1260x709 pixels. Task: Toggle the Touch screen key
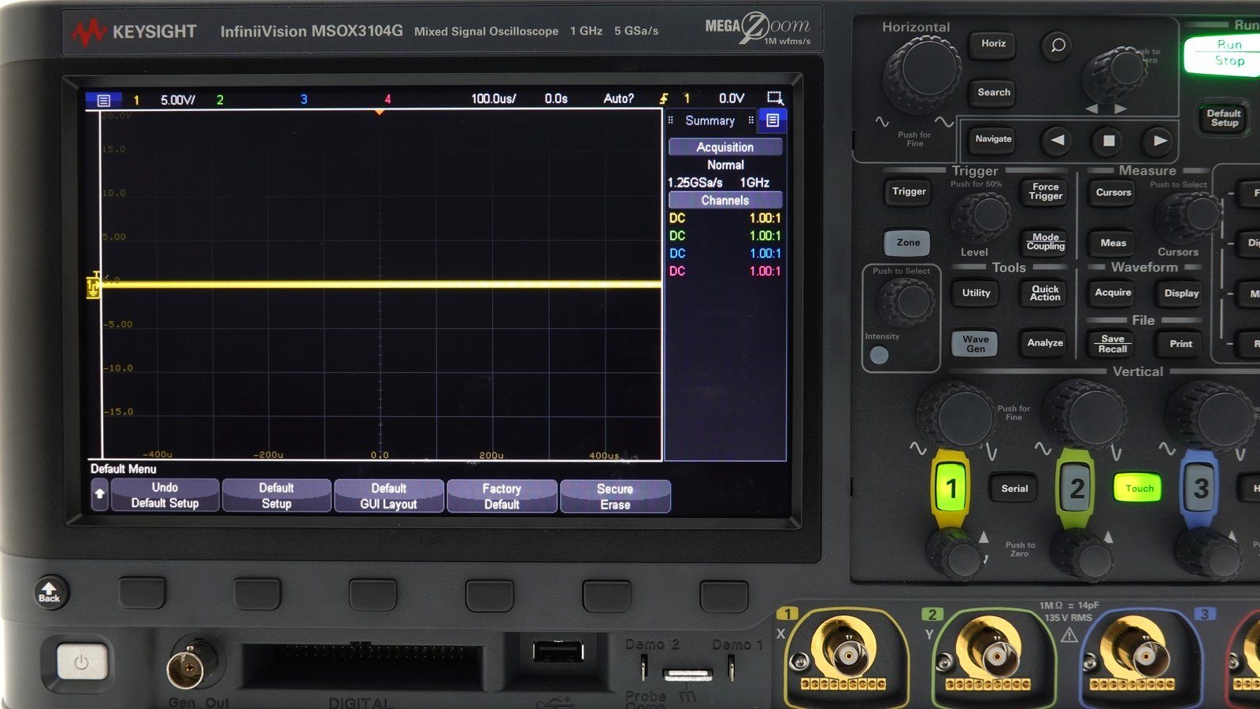click(x=1139, y=489)
